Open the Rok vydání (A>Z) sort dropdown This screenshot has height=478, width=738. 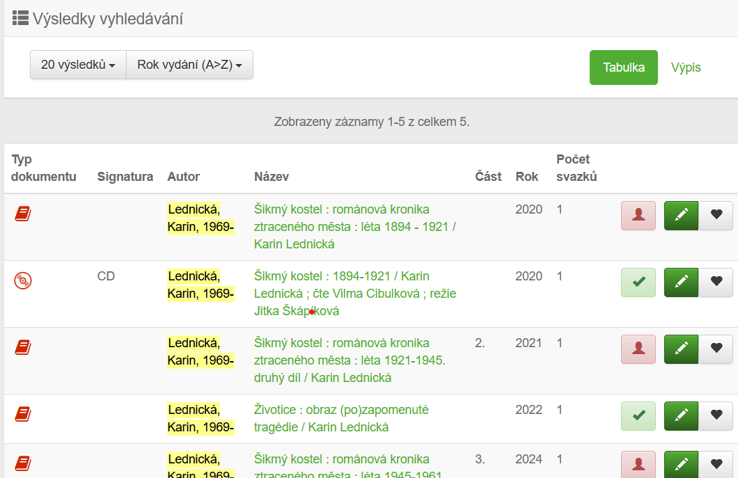pos(189,65)
